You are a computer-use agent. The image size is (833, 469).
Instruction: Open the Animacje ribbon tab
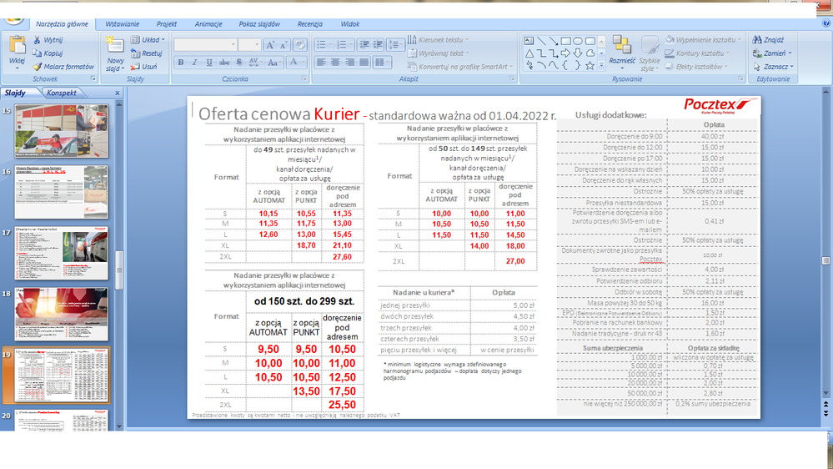tap(208, 24)
